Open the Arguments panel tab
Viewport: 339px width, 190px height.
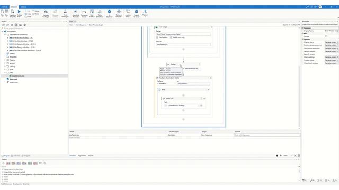(82, 156)
